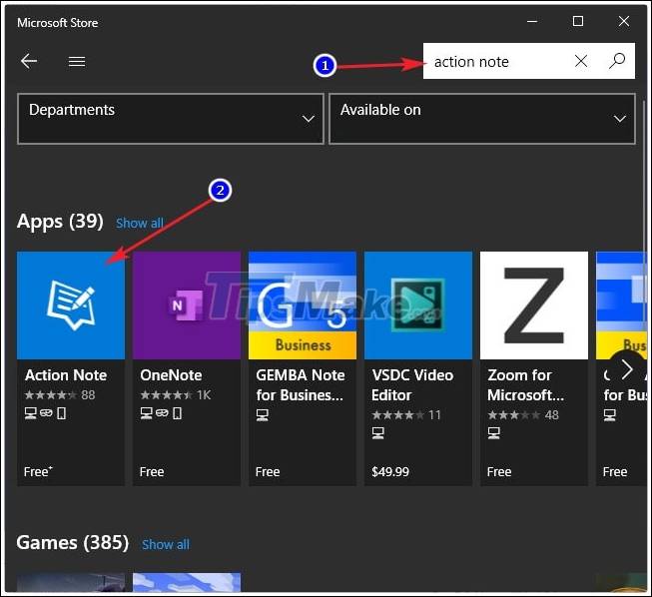The image size is (652, 597).
Task: Open the Zoom for Microsoft tile icon
Action: (x=534, y=305)
